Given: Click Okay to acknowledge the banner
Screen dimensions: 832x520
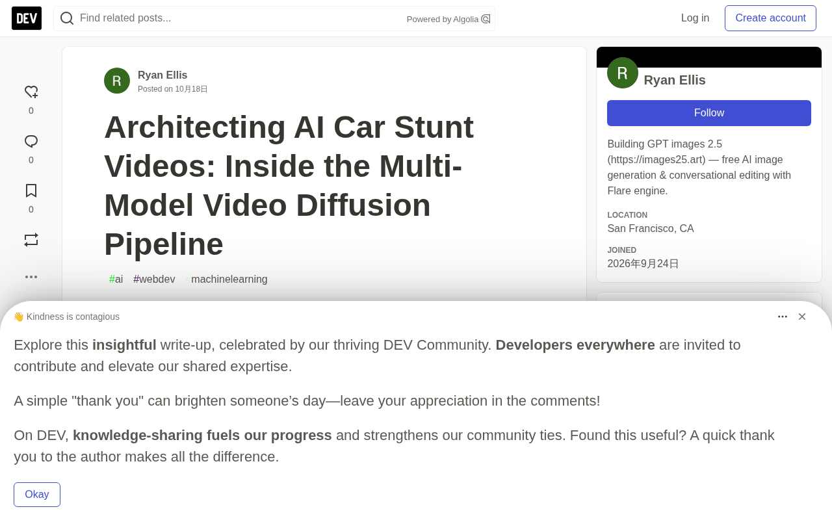Looking at the screenshot, I should (x=37, y=495).
